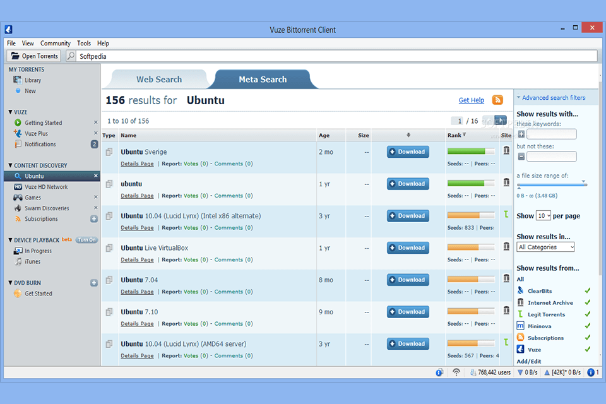The width and height of the screenshot is (606, 404).
Task: Switch to the Meta Search tab
Action: [x=263, y=80]
